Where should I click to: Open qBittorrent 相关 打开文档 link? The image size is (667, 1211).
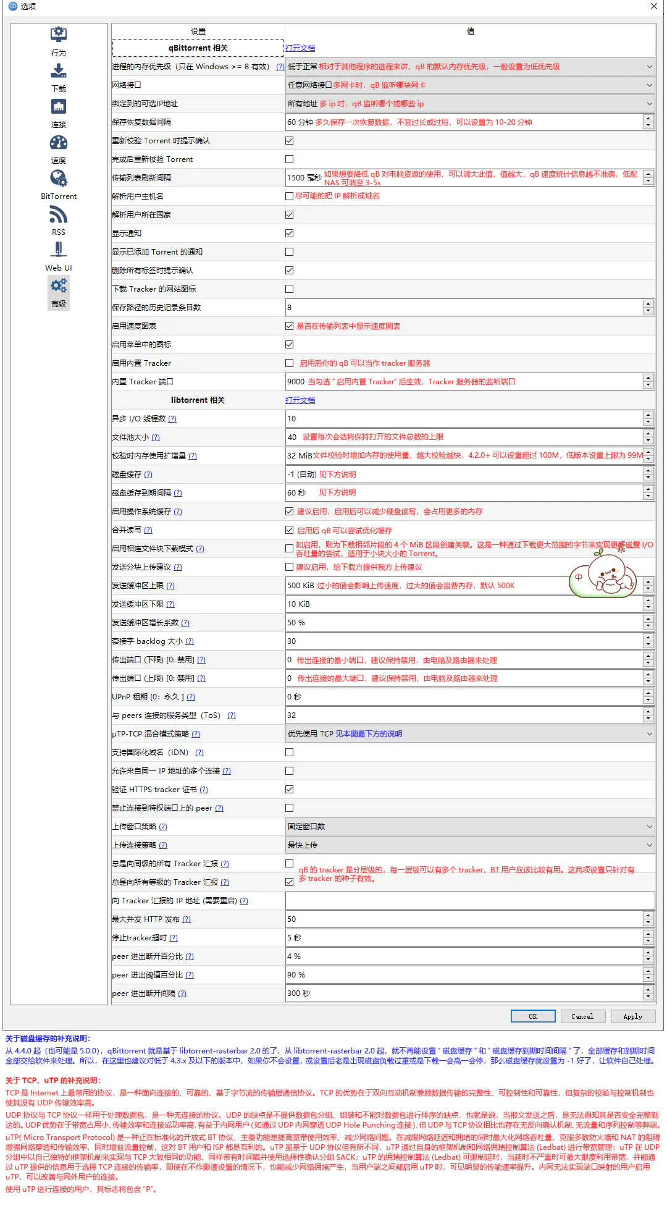click(300, 48)
